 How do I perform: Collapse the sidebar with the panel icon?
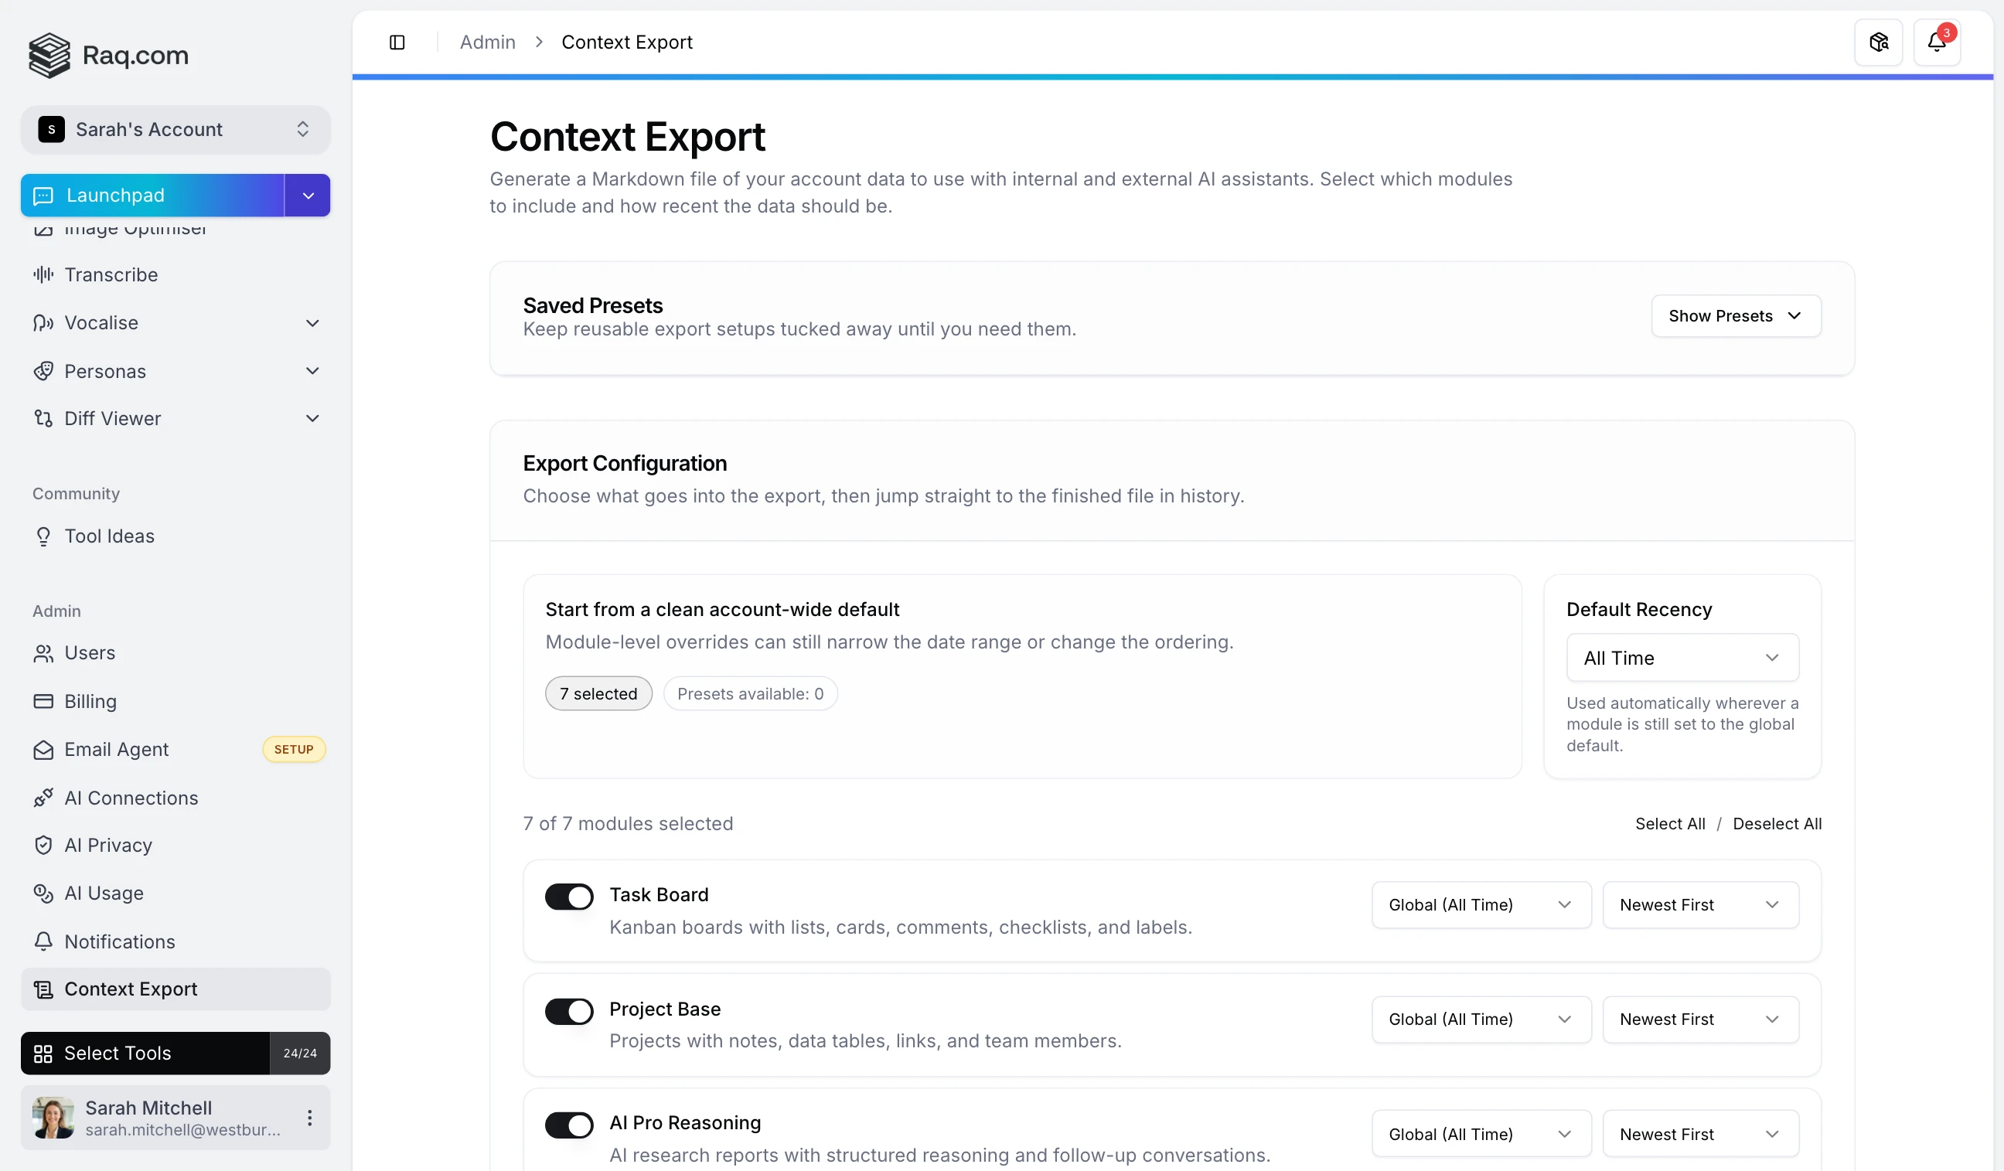[x=397, y=41]
